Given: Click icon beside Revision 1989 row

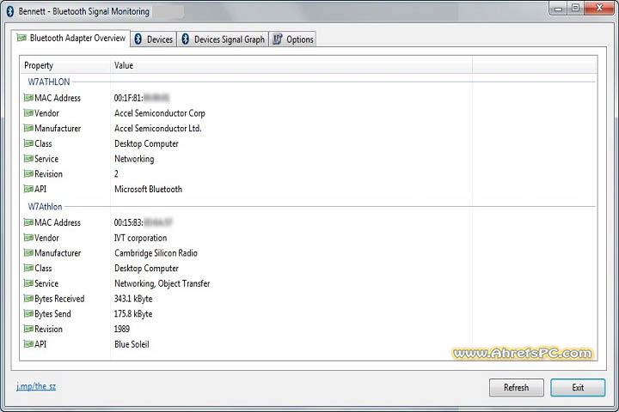Looking at the screenshot, I should point(28,329).
